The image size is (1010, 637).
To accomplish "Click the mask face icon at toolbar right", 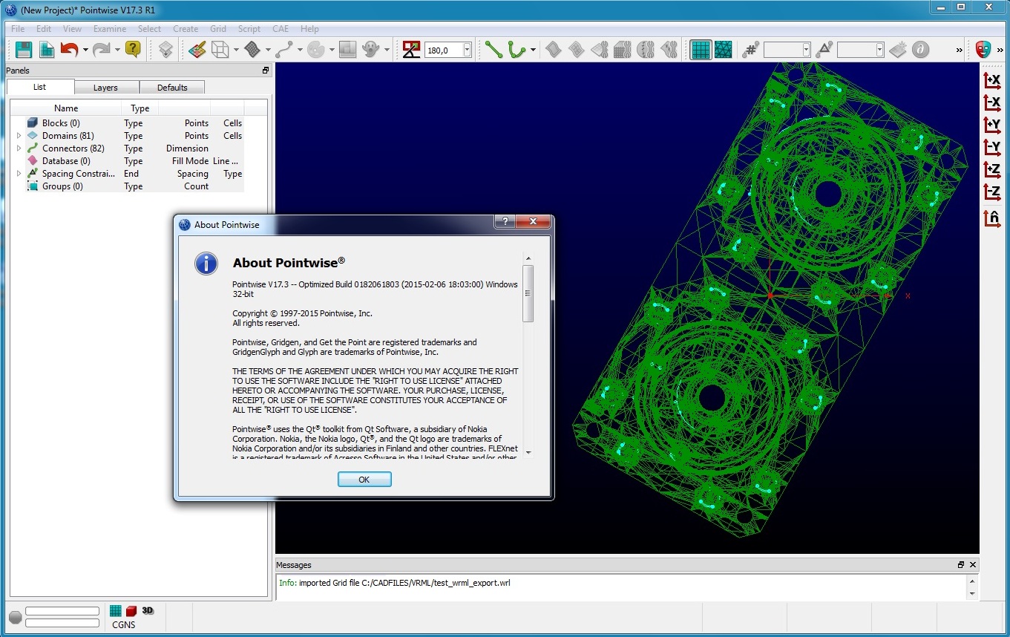I will pos(983,50).
